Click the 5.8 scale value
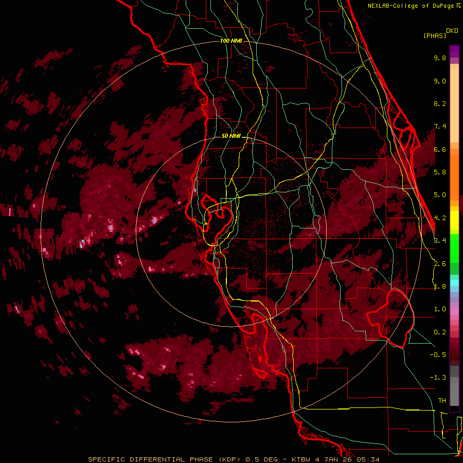The width and height of the screenshot is (463, 463). (440, 172)
